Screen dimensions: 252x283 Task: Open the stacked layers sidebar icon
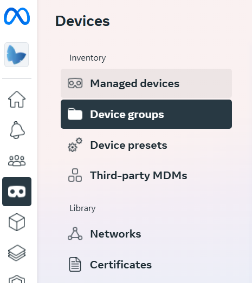[17, 253]
